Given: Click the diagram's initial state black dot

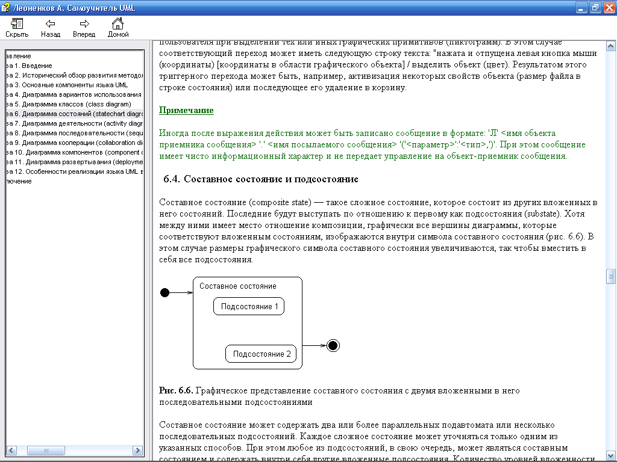Looking at the screenshot, I should 165,292.
